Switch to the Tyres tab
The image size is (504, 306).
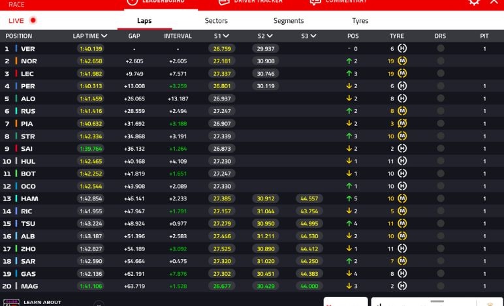[360, 21]
